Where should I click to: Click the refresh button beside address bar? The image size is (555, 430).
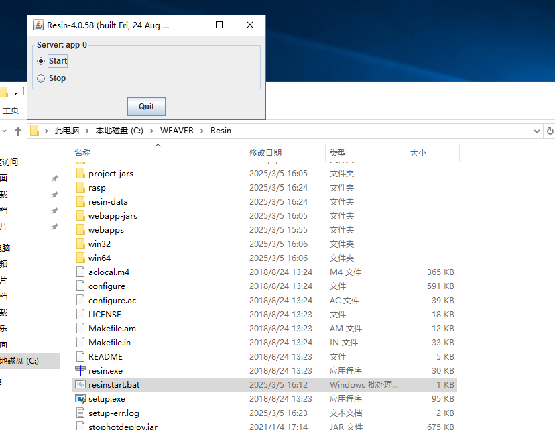point(550,131)
